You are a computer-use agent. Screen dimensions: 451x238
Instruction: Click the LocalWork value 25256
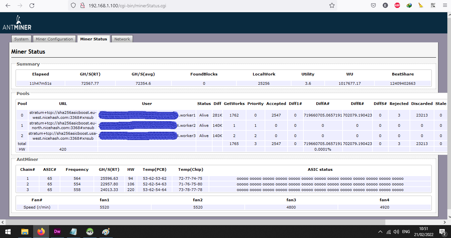(x=264, y=83)
